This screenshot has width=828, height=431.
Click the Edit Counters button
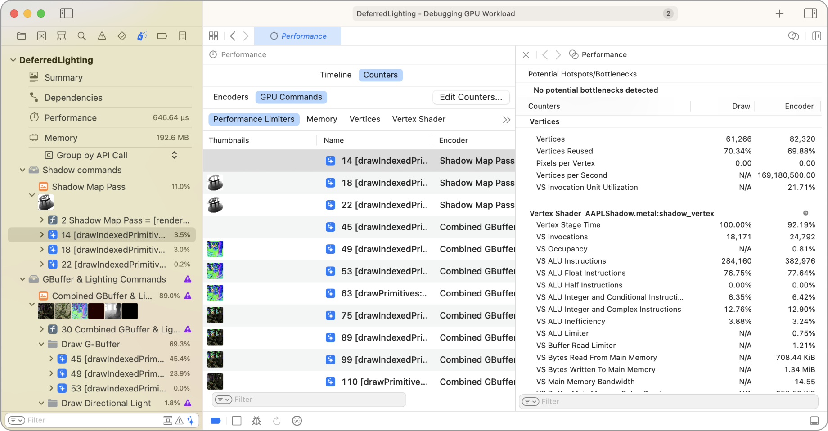coord(471,97)
